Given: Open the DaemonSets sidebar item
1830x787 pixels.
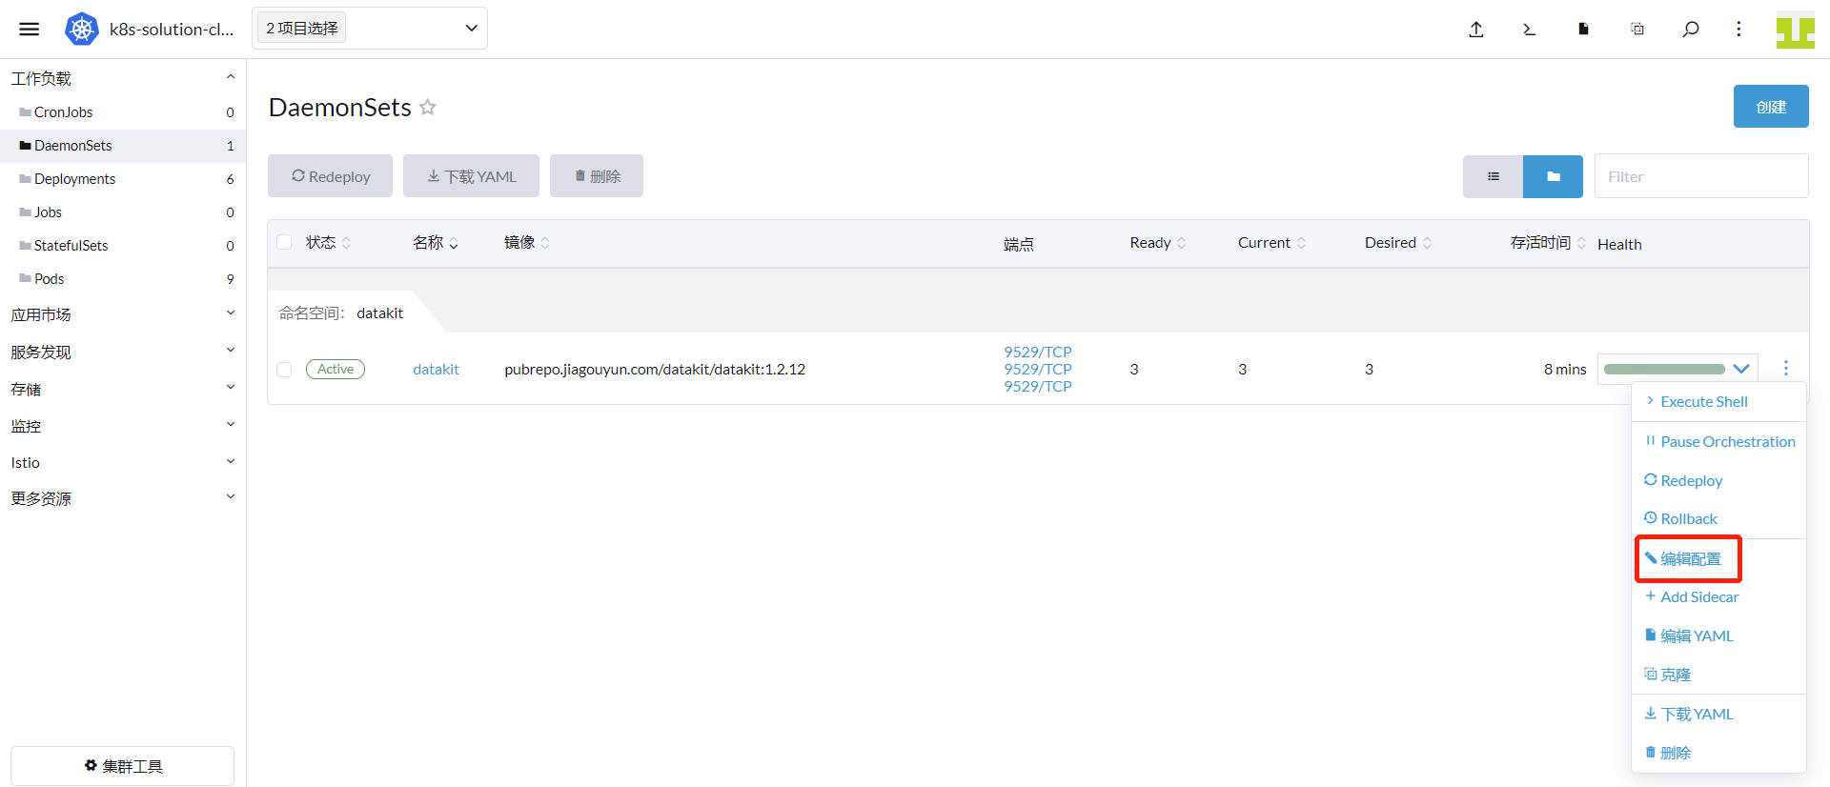Looking at the screenshot, I should [x=122, y=145].
